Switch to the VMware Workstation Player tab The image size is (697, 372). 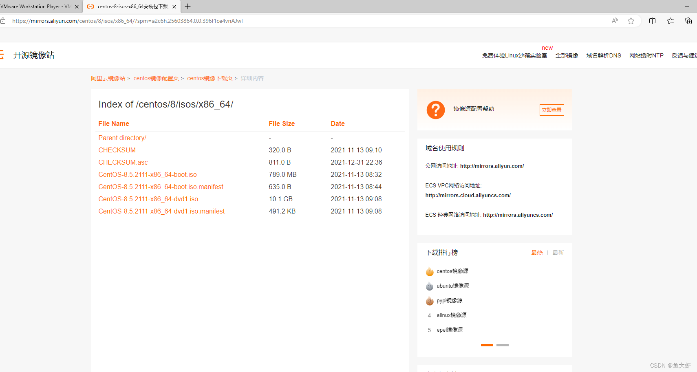click(36, 7)
